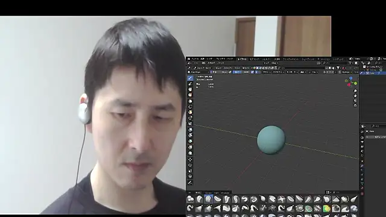The height and width of the screenshot is (217, 386).
Task: Select the Mask tool in the sculpt toolbar
Action: [190, 89]
